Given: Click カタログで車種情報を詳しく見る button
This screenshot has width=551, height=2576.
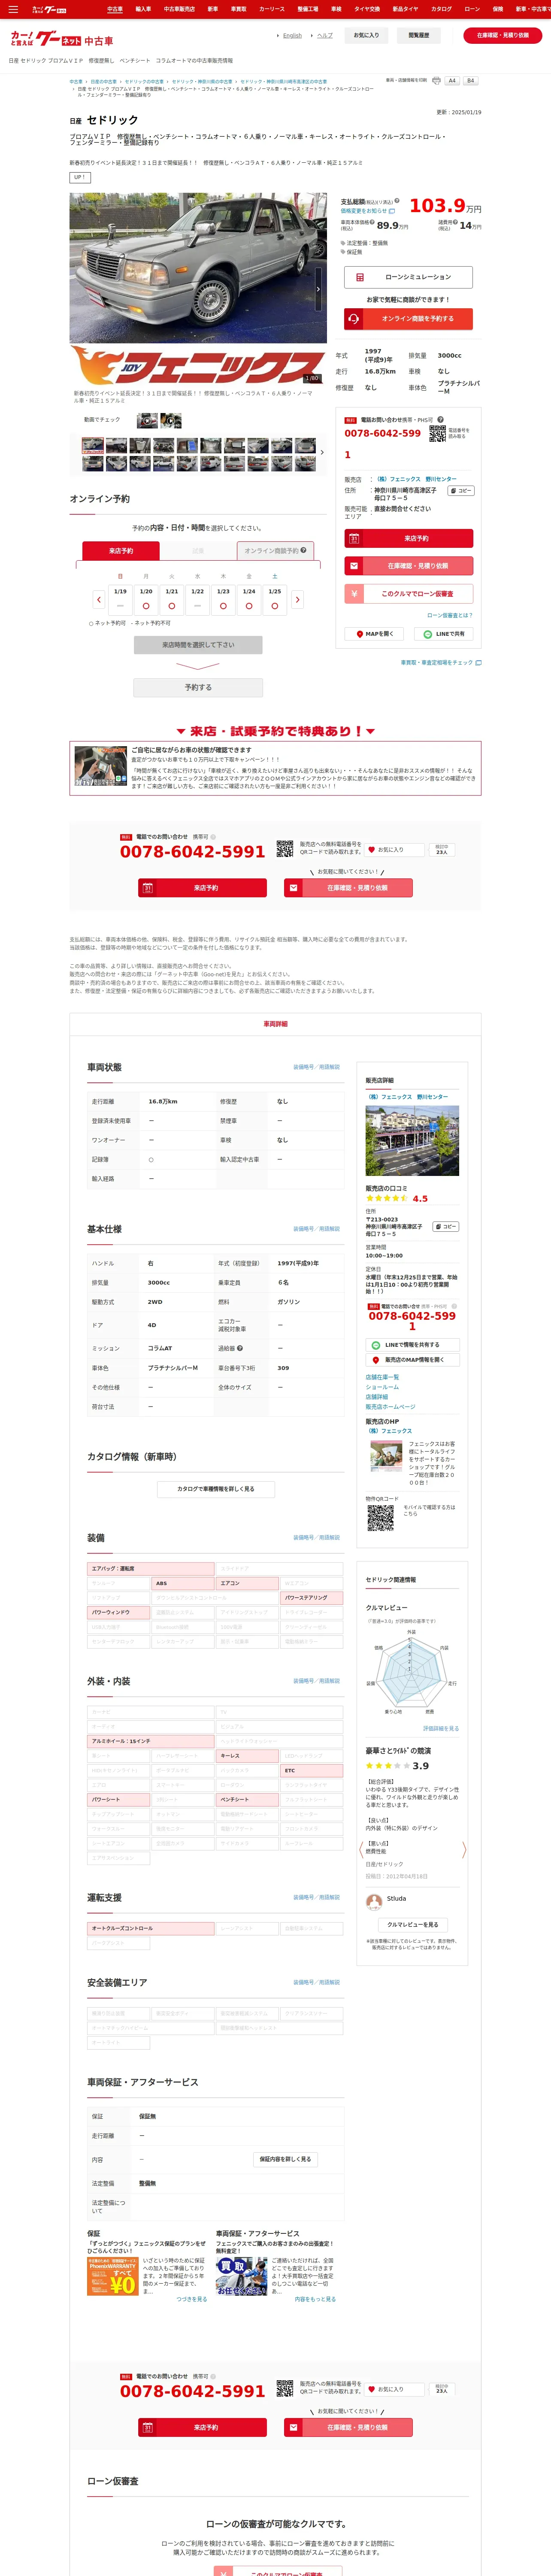Looking at the screenshot, I should [216, 1489].
